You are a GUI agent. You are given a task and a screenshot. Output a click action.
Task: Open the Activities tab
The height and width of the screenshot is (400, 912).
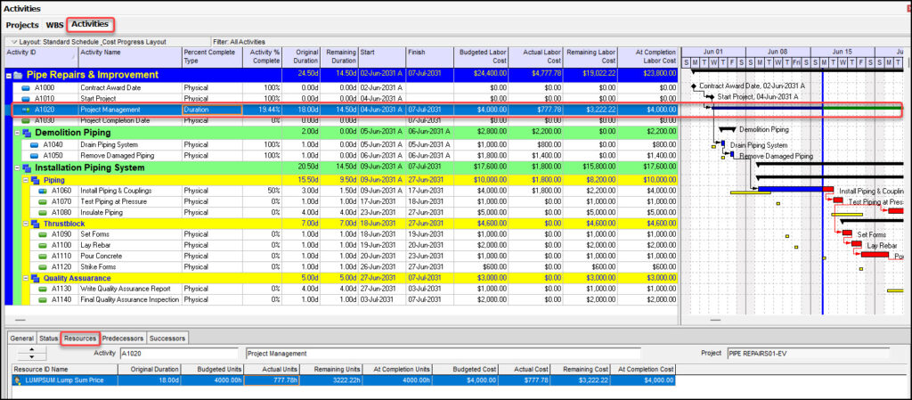click(x=90, y=24)
